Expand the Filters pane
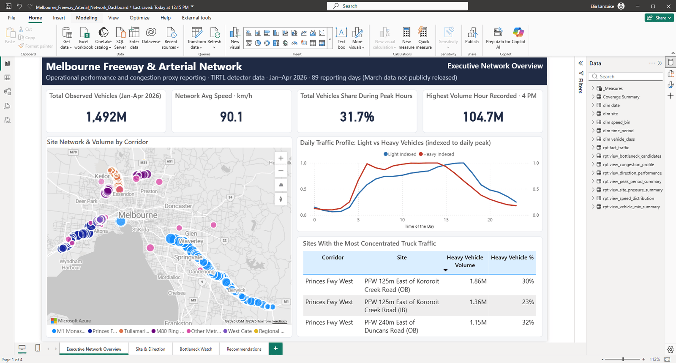Image resolution: width=676 pixels, height=363 pixels. point(581,63)
